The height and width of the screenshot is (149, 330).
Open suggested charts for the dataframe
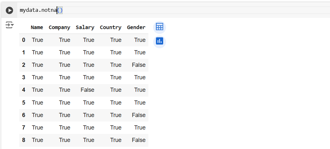pyautogui.click(x=159, y=41)
